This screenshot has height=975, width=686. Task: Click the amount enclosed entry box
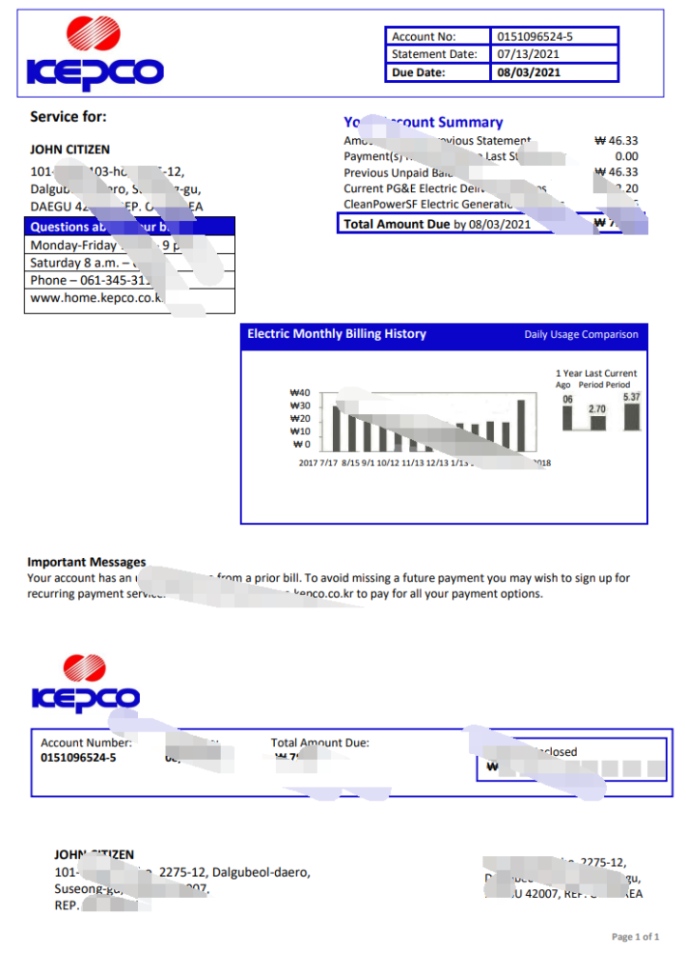[x=572, y=759]
